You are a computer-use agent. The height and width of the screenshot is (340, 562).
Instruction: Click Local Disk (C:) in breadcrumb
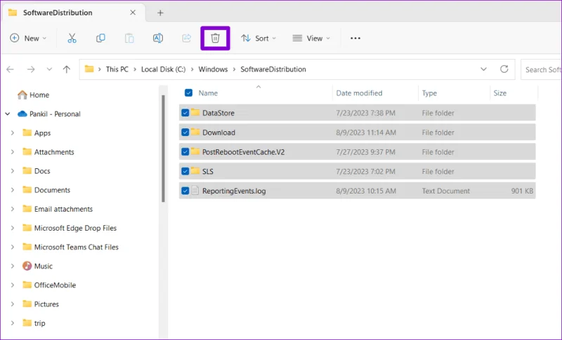164,69
